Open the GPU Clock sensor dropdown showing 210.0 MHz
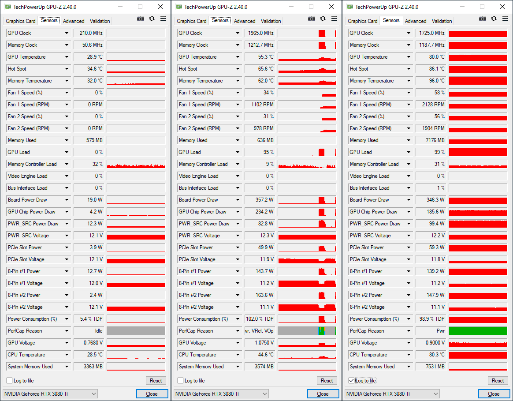This screenshot has width=513, height=401. pyautogui.click(x=67, y=34)
